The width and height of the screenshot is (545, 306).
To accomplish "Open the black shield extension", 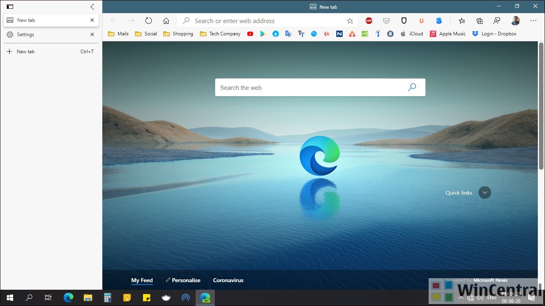I will click(404, 21).
